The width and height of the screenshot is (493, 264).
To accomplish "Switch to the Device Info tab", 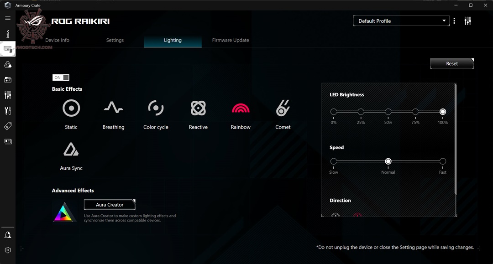I will (57, 40).
